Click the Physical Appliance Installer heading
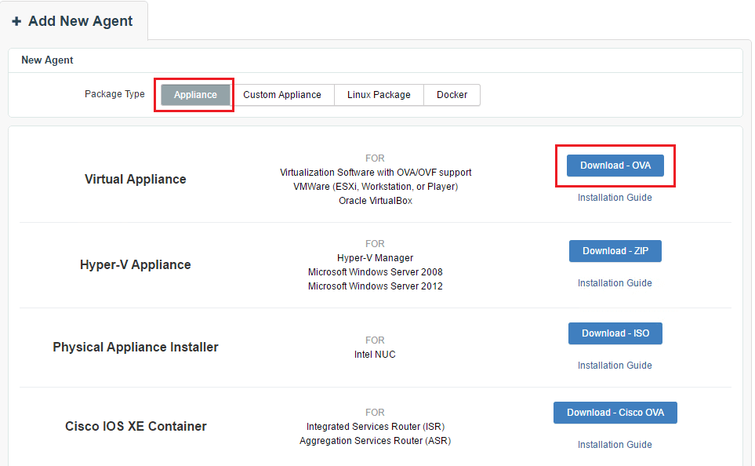This screenshot has width=755, height=466. click(136, 347)
